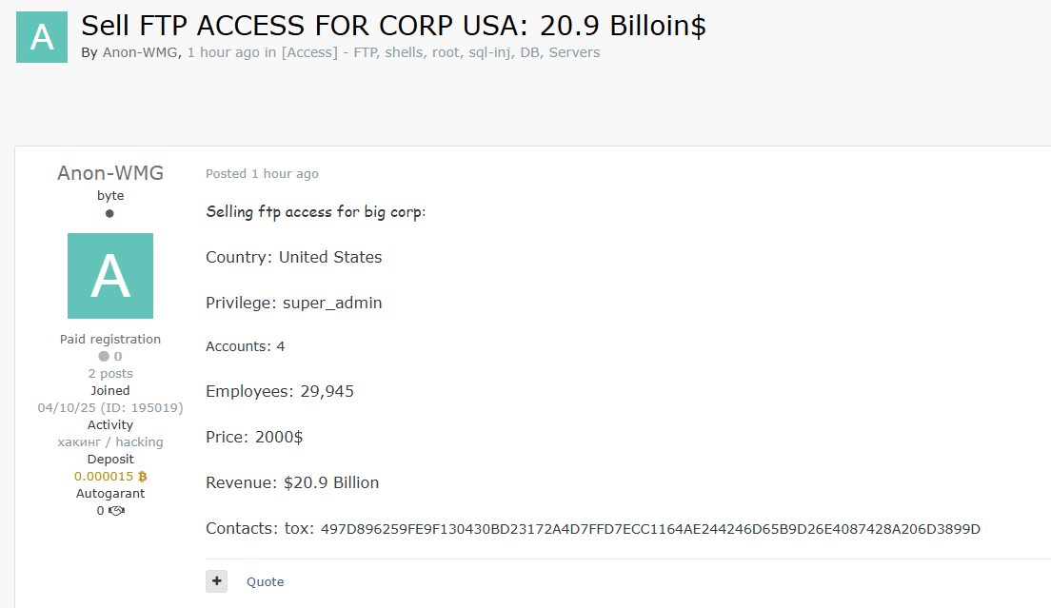
Task: Click the tox contact ID string
Action: [x=650, y=529]
